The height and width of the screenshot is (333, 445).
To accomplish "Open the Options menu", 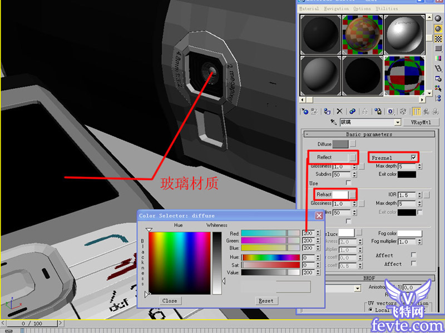I will pyautogui.click(x=362, y=8).
